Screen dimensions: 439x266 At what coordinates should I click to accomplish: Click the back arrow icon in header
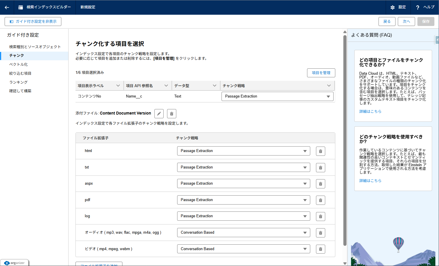point(7,8)
